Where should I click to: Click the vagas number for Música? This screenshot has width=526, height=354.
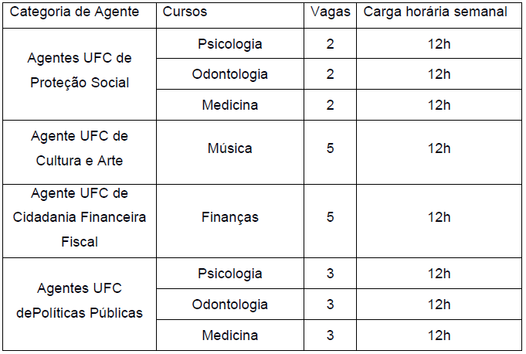(331, 148)
